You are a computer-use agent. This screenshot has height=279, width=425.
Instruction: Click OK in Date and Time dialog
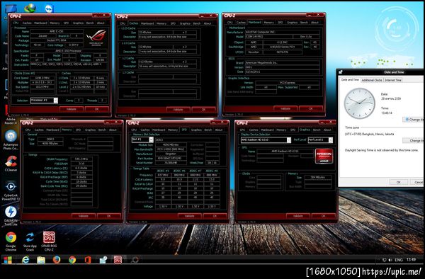click(398, 182)
